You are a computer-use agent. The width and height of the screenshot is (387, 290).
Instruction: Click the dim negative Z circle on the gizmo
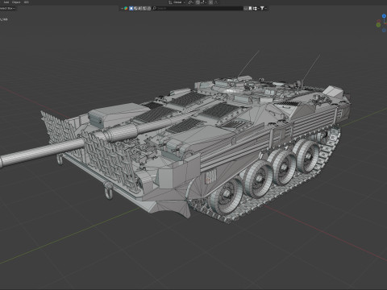point(385,30)
